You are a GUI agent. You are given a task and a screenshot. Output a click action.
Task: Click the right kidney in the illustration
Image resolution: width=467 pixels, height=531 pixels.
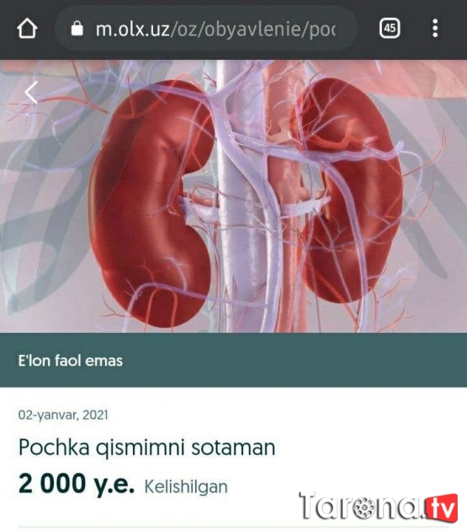[x=348, y=190]
